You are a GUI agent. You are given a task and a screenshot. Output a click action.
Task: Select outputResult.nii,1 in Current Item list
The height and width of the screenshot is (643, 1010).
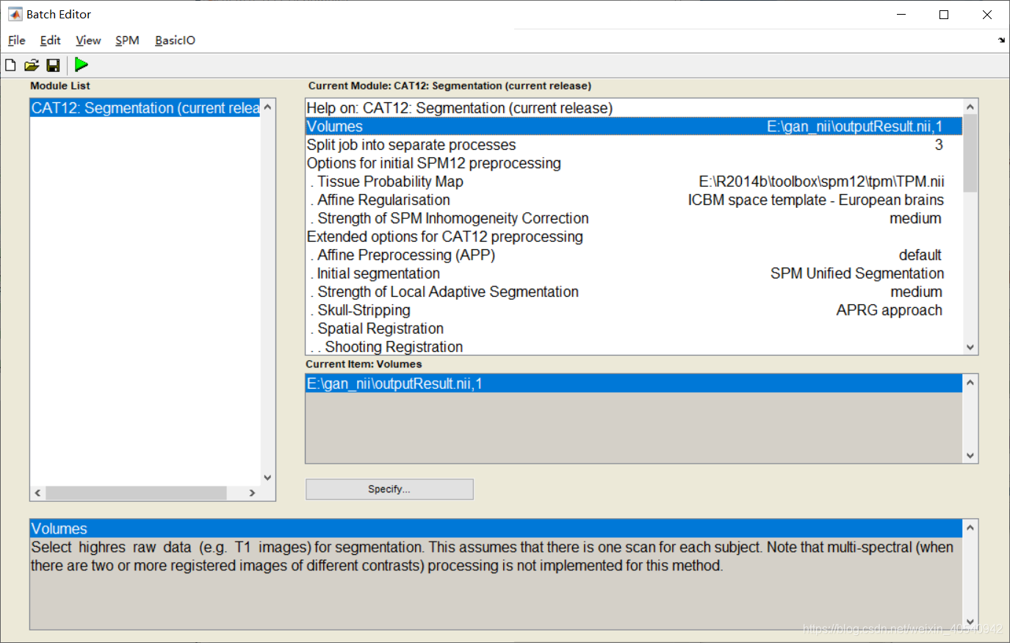click(634, 384)
